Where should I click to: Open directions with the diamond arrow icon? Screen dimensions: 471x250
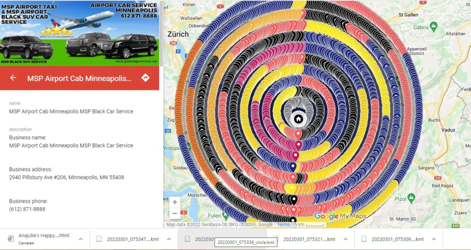tap(145, 78)
